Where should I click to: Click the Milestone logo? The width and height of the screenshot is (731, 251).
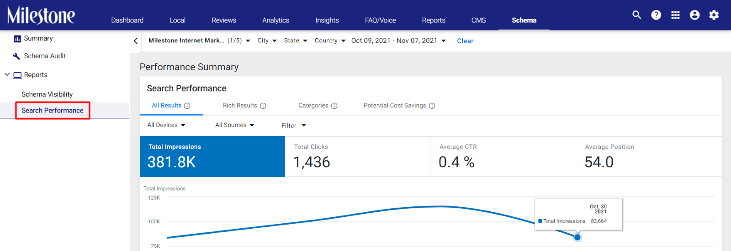[41, 15]
